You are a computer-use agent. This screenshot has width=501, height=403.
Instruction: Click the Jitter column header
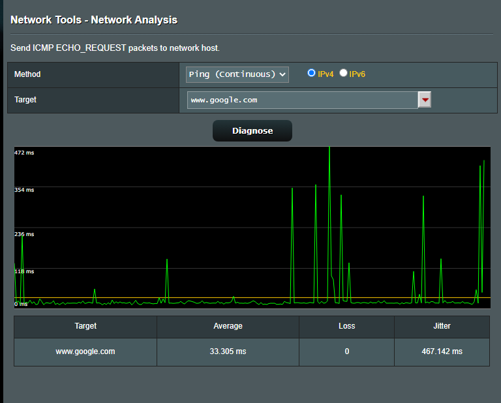click(442, 326)
